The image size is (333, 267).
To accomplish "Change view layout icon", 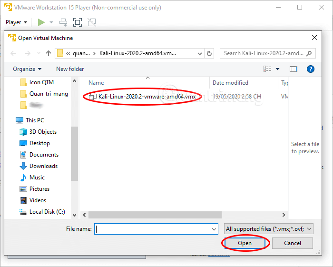I will point(267,69).
